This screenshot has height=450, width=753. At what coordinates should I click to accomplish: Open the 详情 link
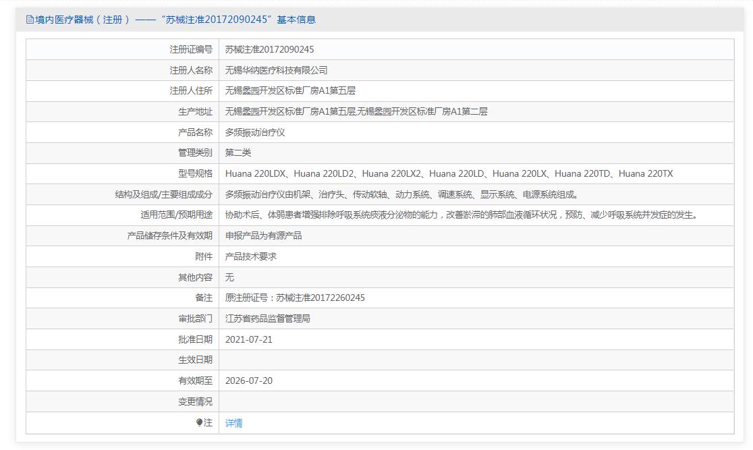233,423
